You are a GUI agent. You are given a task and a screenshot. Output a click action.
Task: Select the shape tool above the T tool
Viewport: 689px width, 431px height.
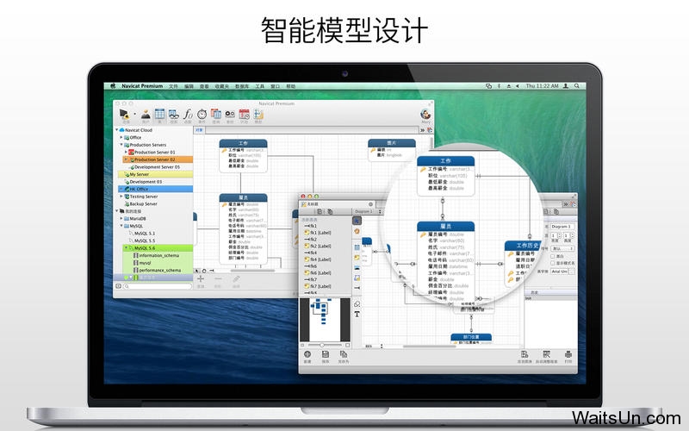pyautogui.click(x=357, y=304)
